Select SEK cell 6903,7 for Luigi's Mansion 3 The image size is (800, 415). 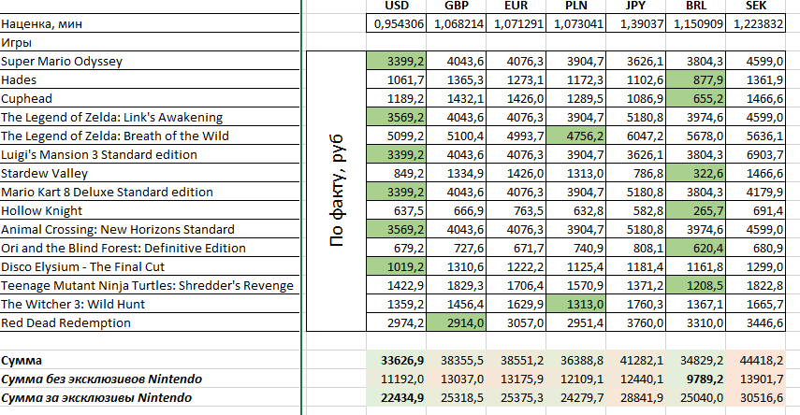(756, 154)
